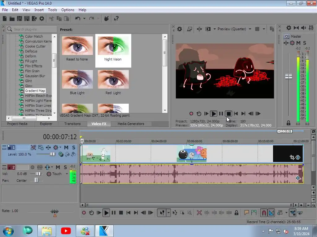Viewport: 317px width, 237px height.
Task: Arm audio track 2 for record
Action: click(32, 167)
